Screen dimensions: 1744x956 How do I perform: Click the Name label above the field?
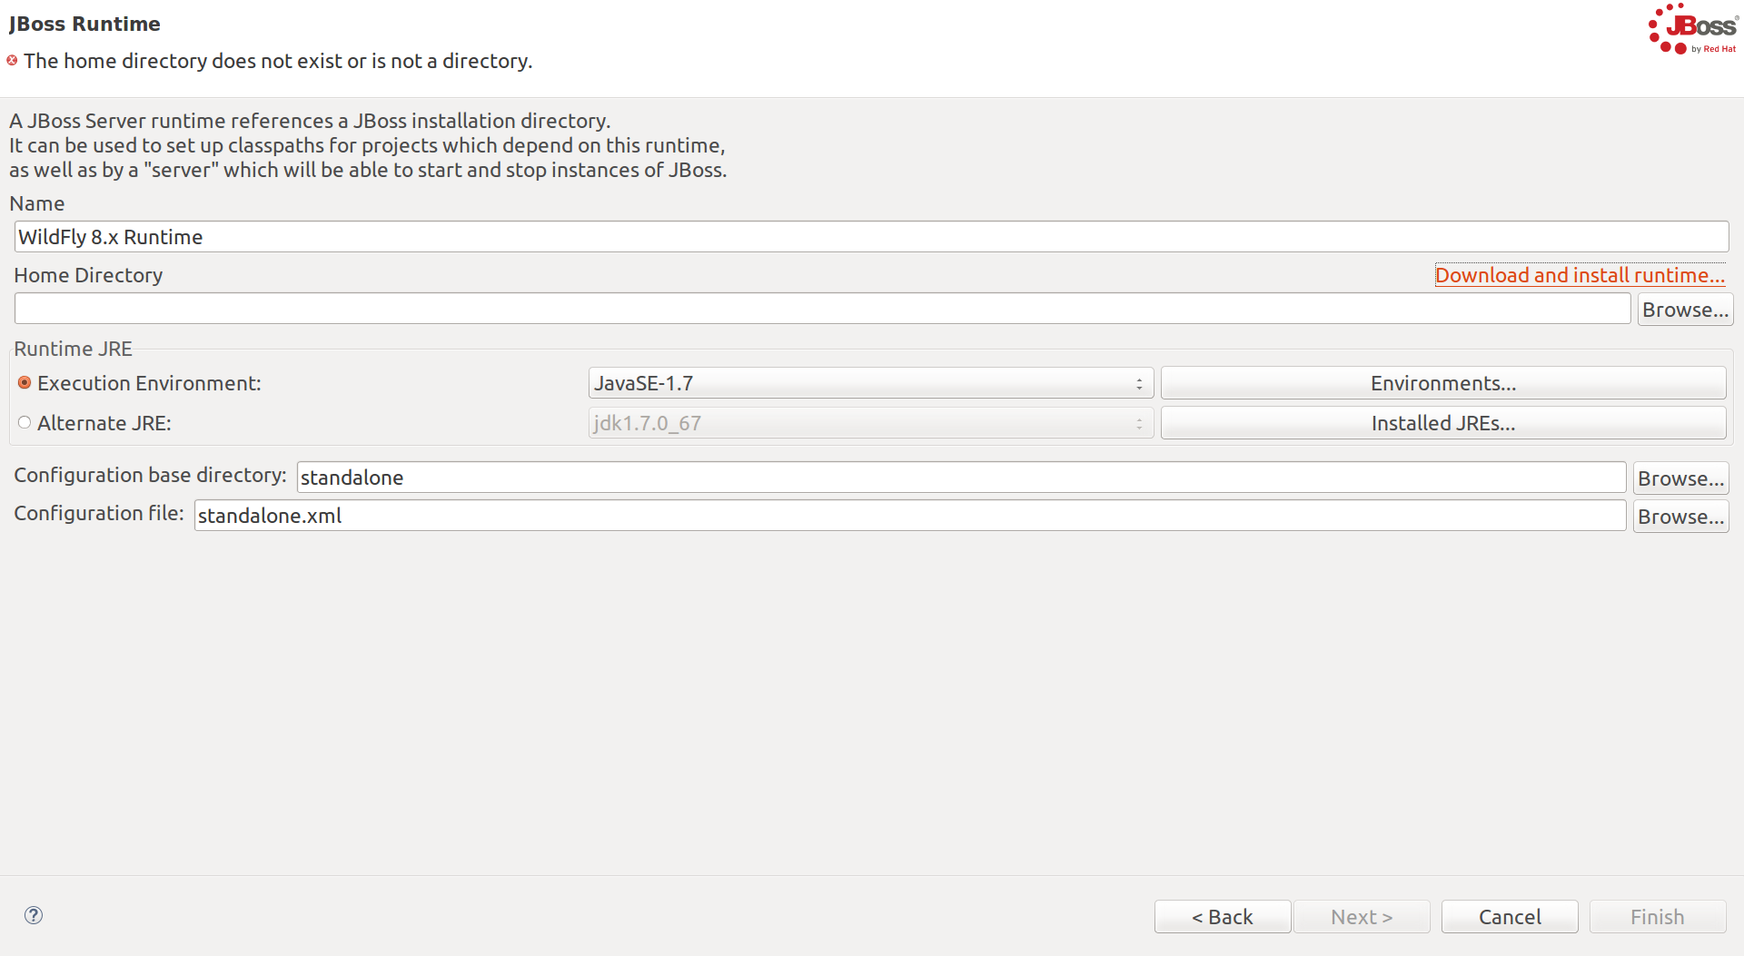37,203
